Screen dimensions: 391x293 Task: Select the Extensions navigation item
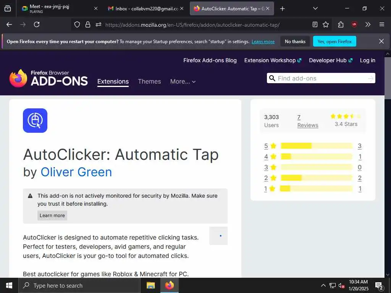[x=113, y=82]
